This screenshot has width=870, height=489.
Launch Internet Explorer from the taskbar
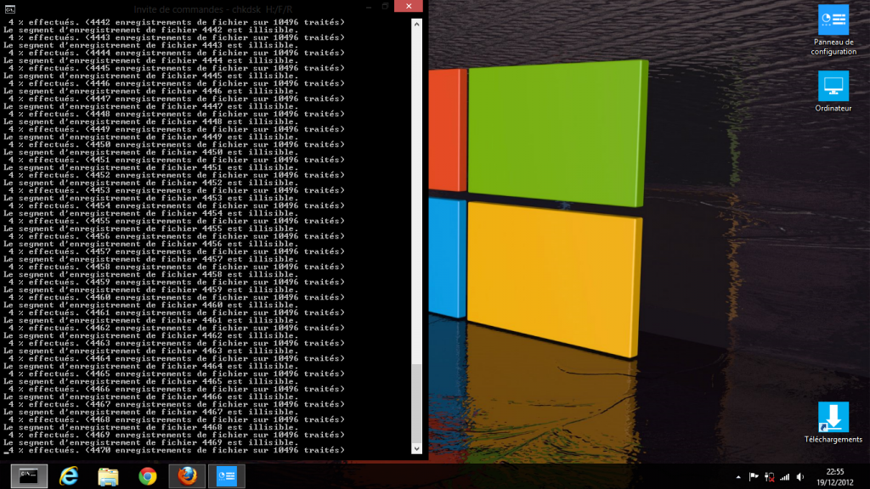69,476
